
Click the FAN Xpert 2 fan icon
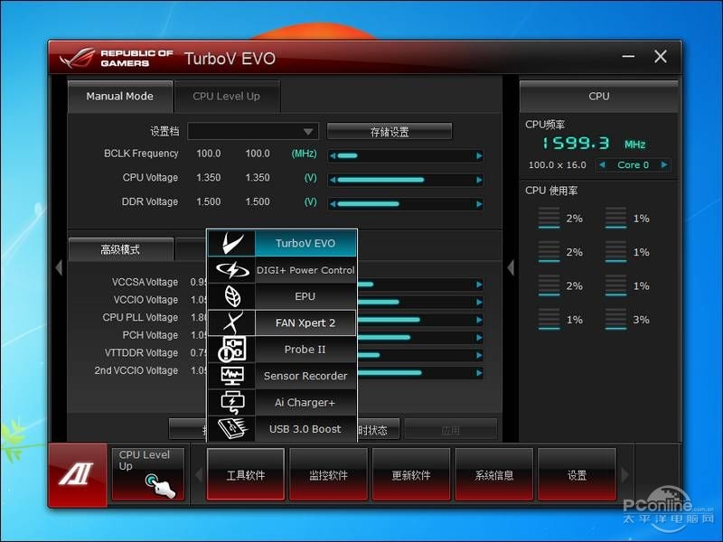(231, 322)
